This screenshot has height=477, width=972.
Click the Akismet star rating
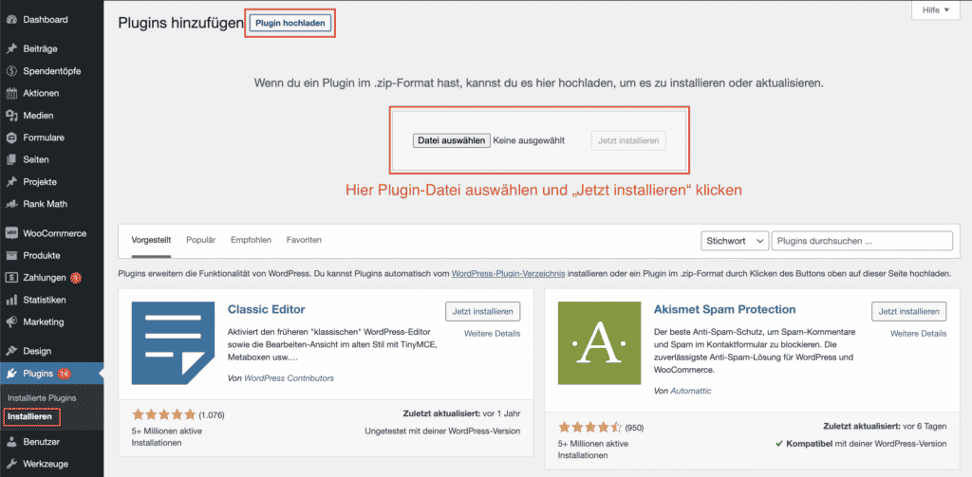coord(590,428)
